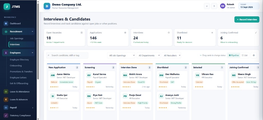This screenshot has height=120, width=263.
Task: Click the Interviews card clock icon
Action: tap(169, 33)
